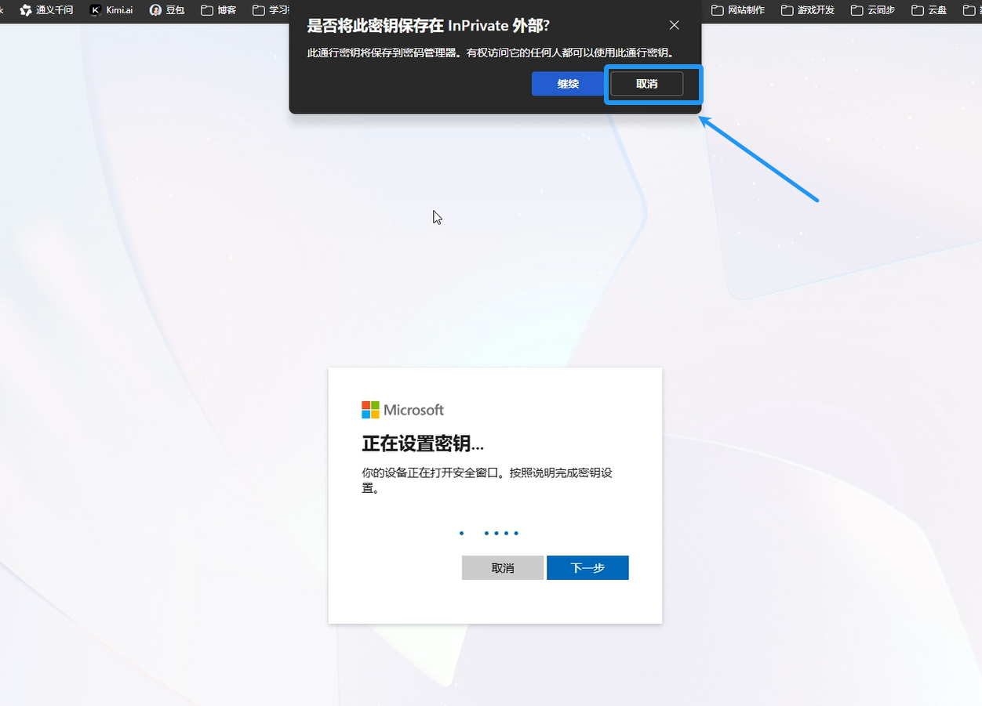This screenshot has width=982, height=706.
Task: Dismiss the passkey prompt with the X
Action: 674,25
